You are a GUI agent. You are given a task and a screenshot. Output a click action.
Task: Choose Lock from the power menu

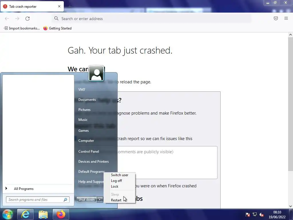[114, 186]
